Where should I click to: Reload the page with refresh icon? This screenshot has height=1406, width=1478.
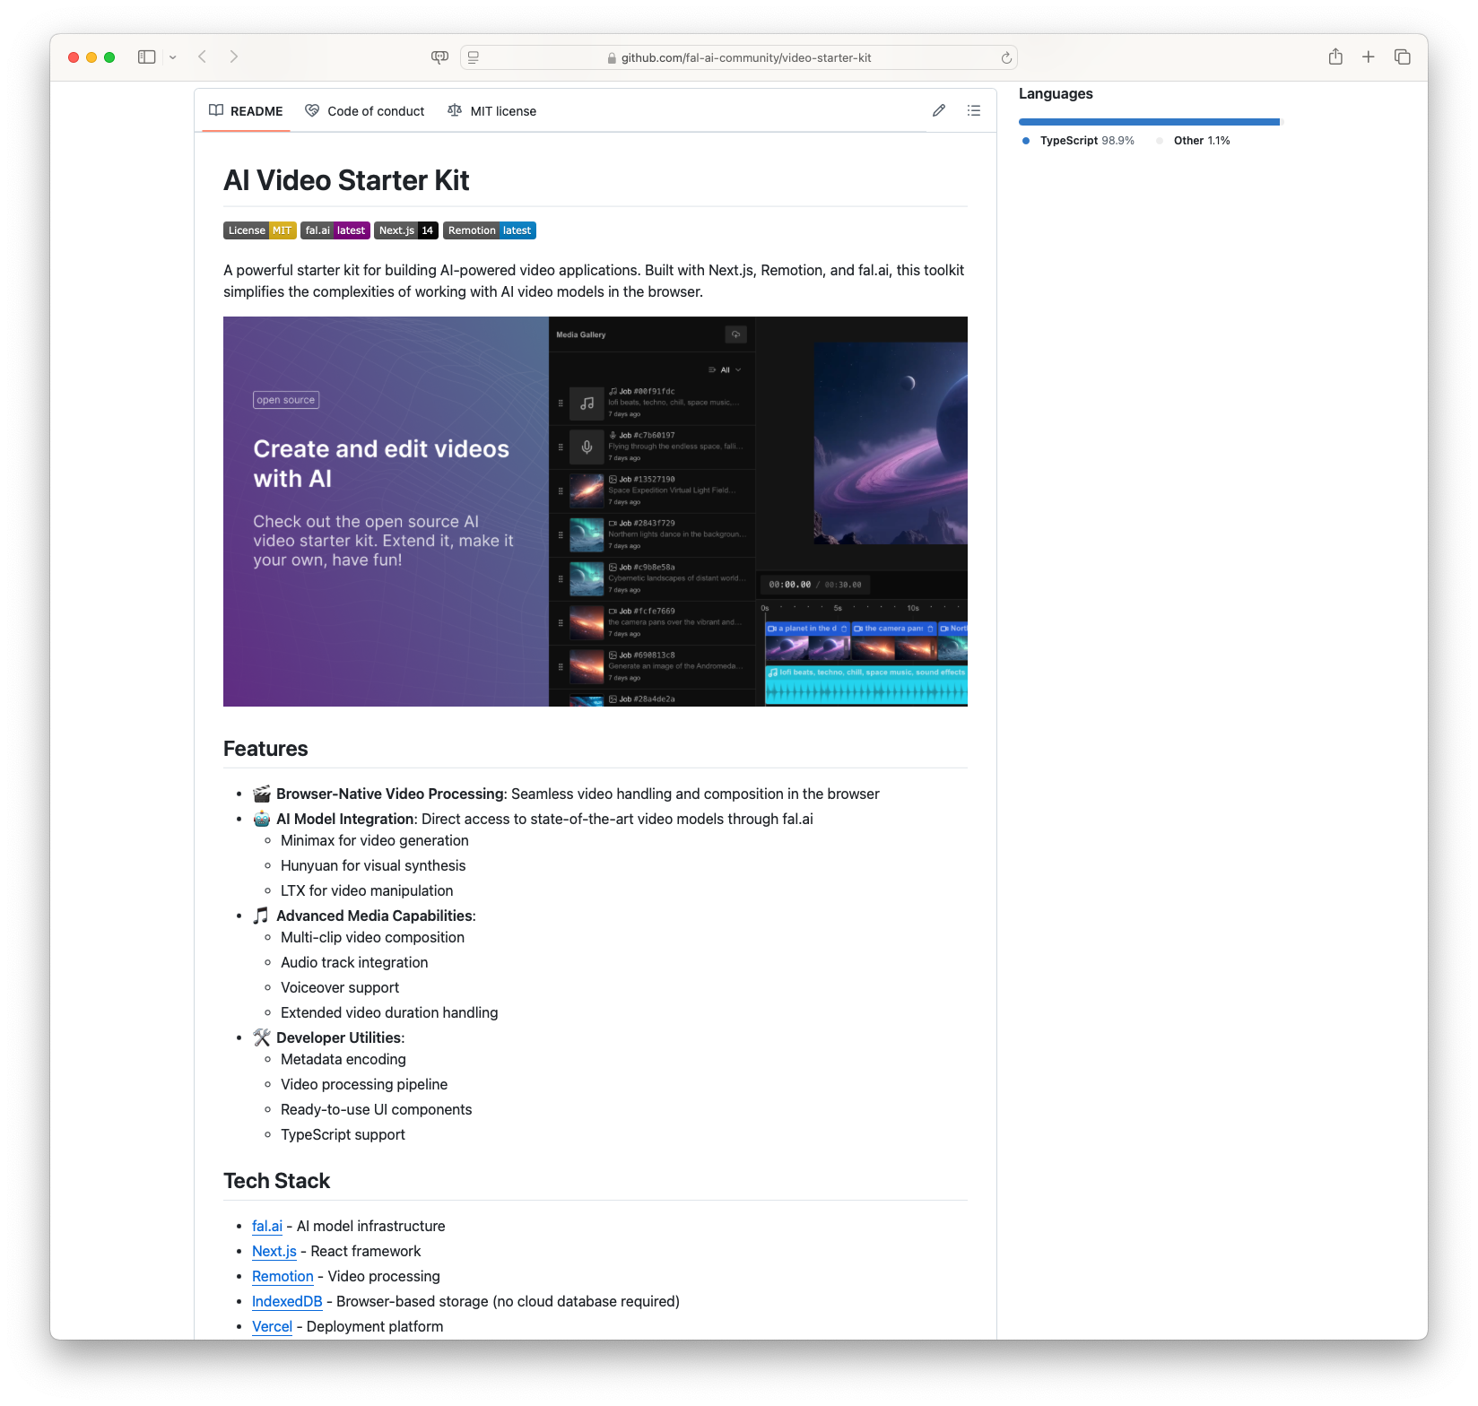(x=1006, y=58)
